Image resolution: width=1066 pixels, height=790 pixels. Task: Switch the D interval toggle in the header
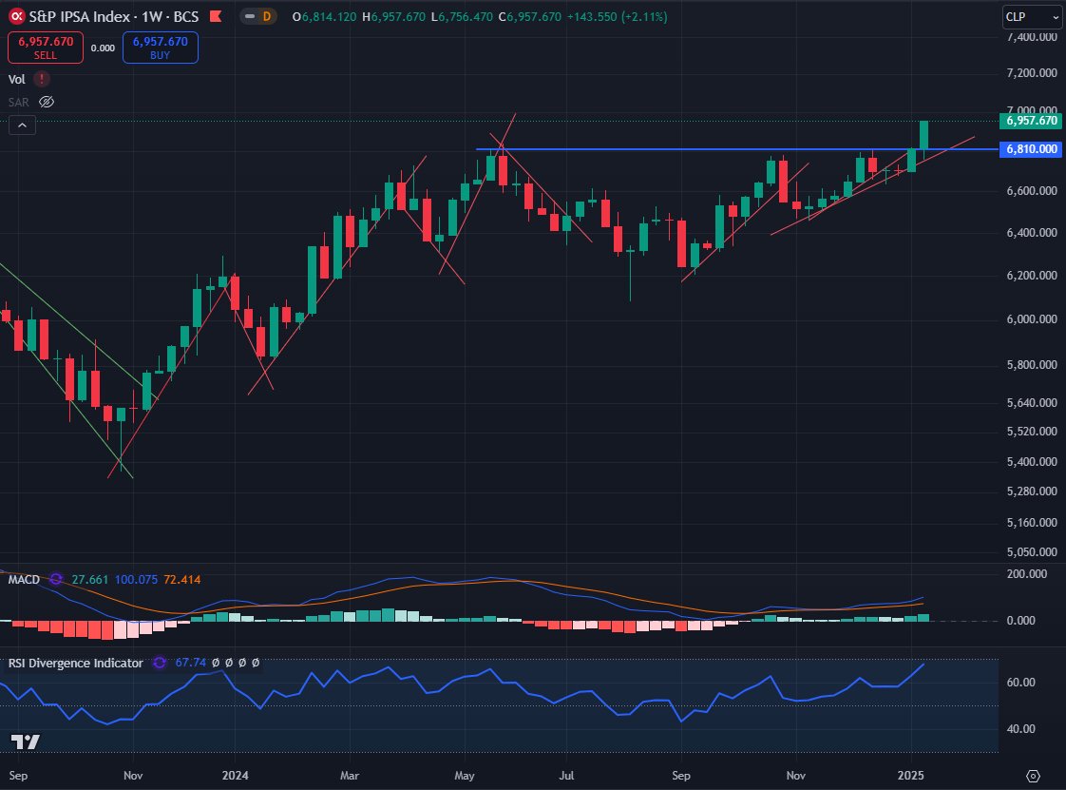[257, 16]
